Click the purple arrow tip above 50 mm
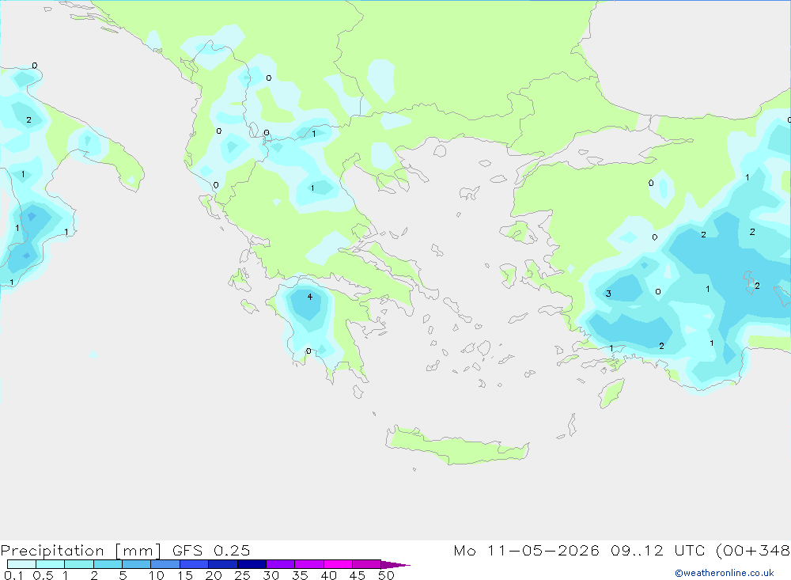 point(395,565)
